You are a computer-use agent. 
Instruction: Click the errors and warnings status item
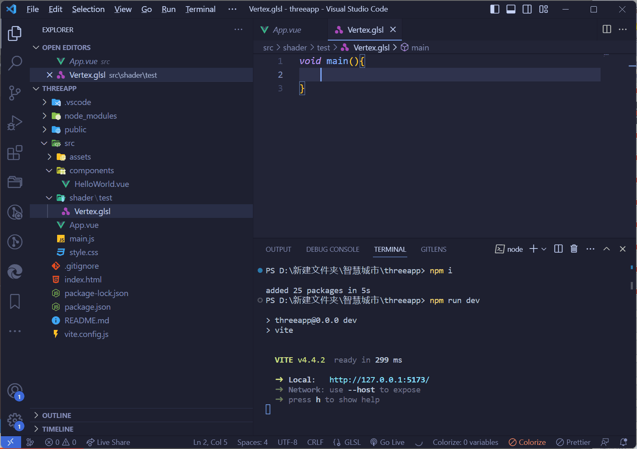coord(60,442)
